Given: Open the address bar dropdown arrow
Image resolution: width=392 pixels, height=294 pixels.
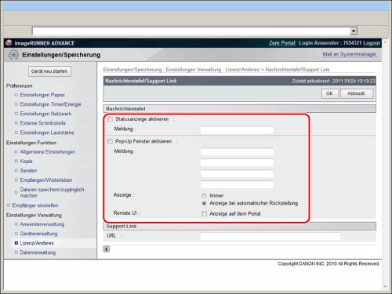Looking at the screenshot, I should [x=354, y=31].
